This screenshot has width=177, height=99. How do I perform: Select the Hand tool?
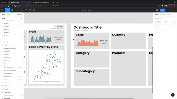click(30, 10)
